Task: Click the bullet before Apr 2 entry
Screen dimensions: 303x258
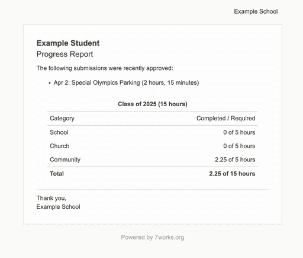Action: 50,83
